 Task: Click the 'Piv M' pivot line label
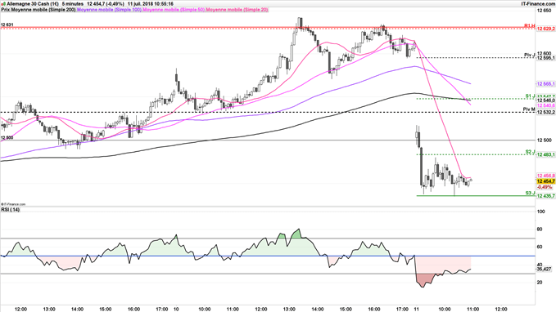click(x=529, y=109)
